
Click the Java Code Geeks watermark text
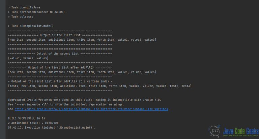click(x=241, y=132)
